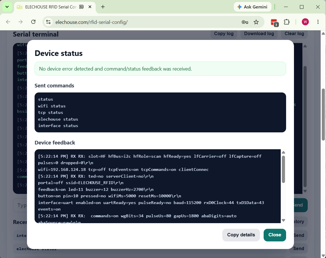Open the Extensions puzzle menu

287,22
